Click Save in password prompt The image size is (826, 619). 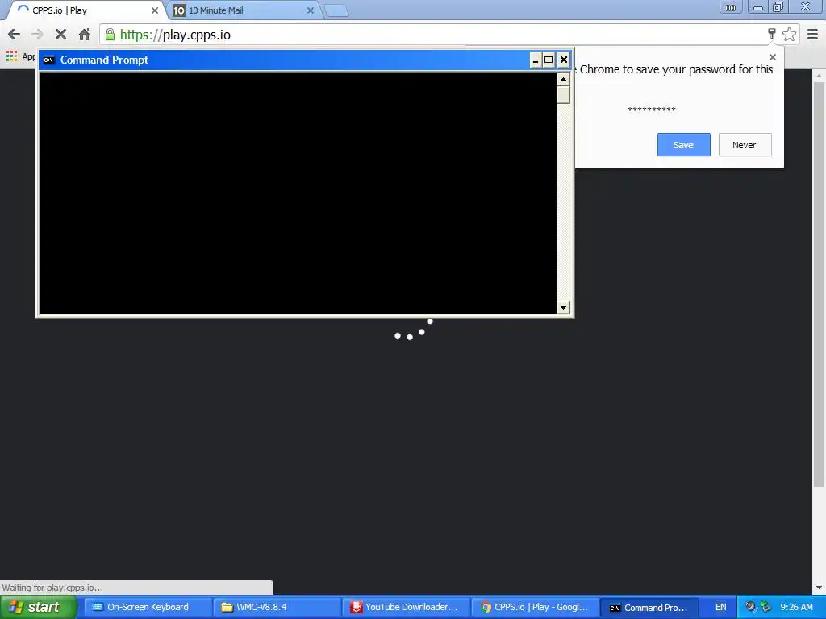683,145
